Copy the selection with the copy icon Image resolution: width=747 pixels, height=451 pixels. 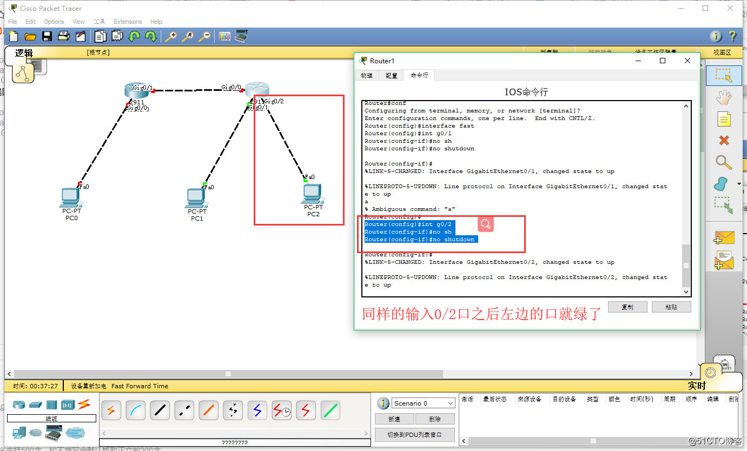[x=100, y=36]
